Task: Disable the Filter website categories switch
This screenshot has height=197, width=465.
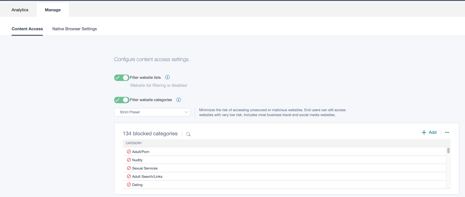Action: 122,100
